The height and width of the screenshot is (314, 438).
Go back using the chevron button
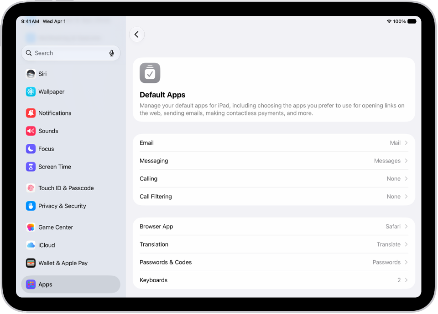tap(137, 35)
